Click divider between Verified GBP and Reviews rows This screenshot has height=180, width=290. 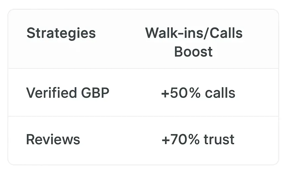pos(143,116)
